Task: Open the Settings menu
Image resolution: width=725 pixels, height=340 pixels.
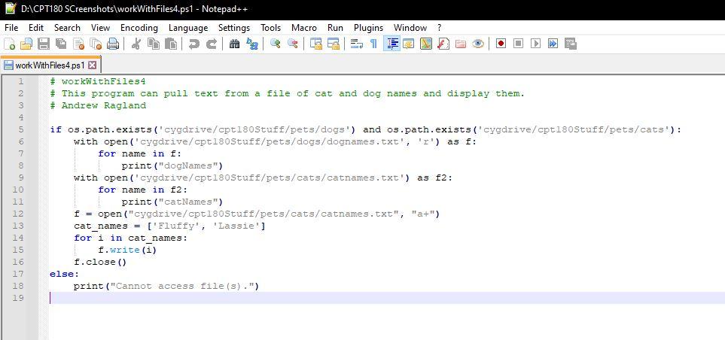Action: point(234,28)
